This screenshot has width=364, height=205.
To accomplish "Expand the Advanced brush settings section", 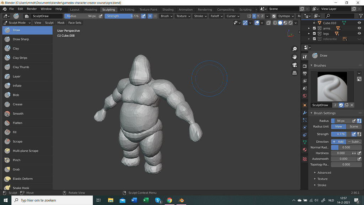I will [324, 173].
